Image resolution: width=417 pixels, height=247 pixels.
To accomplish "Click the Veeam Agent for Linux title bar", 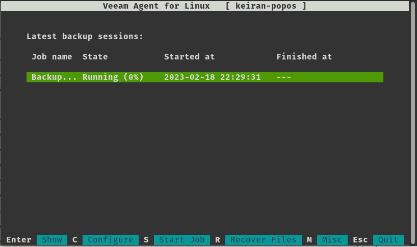I will coord(205,6).
